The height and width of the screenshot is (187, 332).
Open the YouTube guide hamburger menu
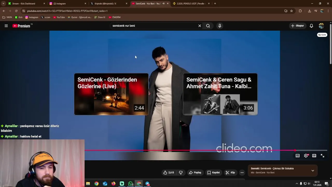click(x=6, y=26)
